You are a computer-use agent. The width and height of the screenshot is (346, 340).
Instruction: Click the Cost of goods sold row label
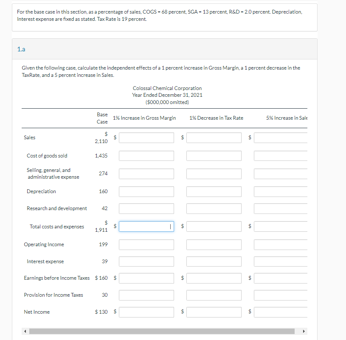point(47,156)
